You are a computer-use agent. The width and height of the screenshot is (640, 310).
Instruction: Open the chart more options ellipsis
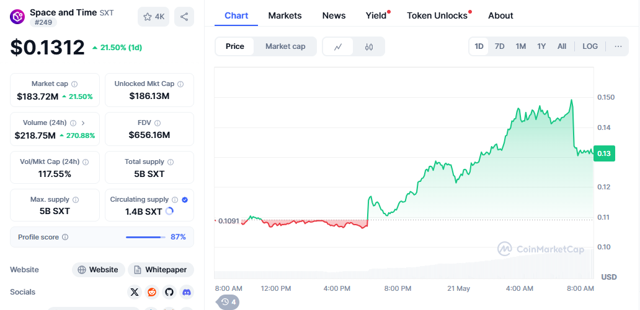coord(618,46)
